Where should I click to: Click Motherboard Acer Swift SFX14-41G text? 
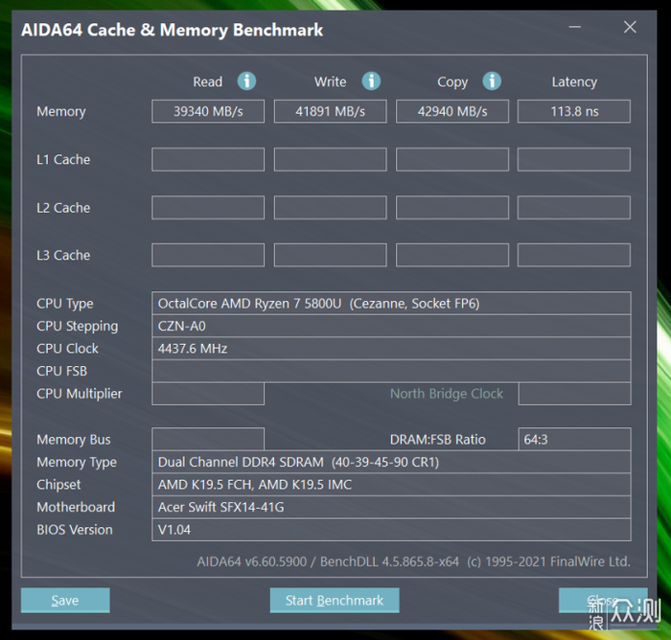[220, 507]
